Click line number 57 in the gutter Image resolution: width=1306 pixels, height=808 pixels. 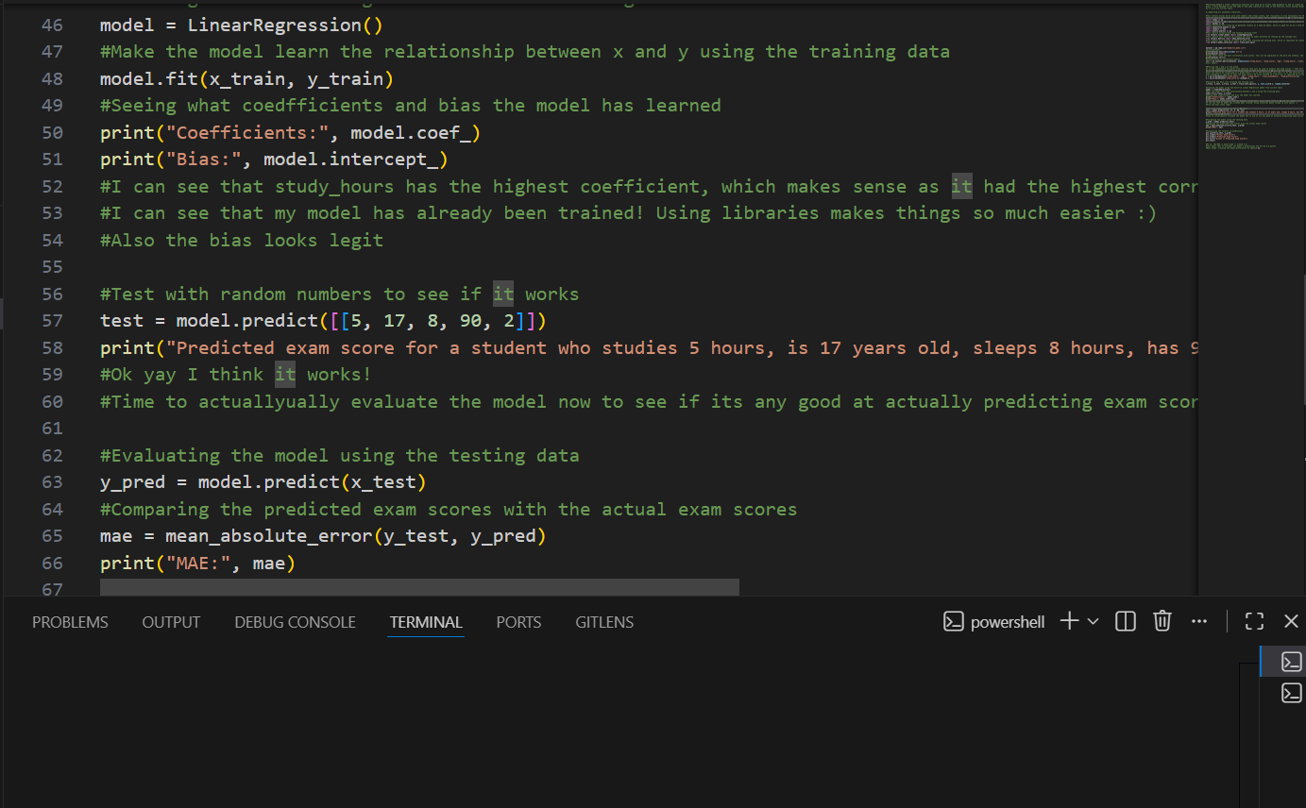[53, 321]
